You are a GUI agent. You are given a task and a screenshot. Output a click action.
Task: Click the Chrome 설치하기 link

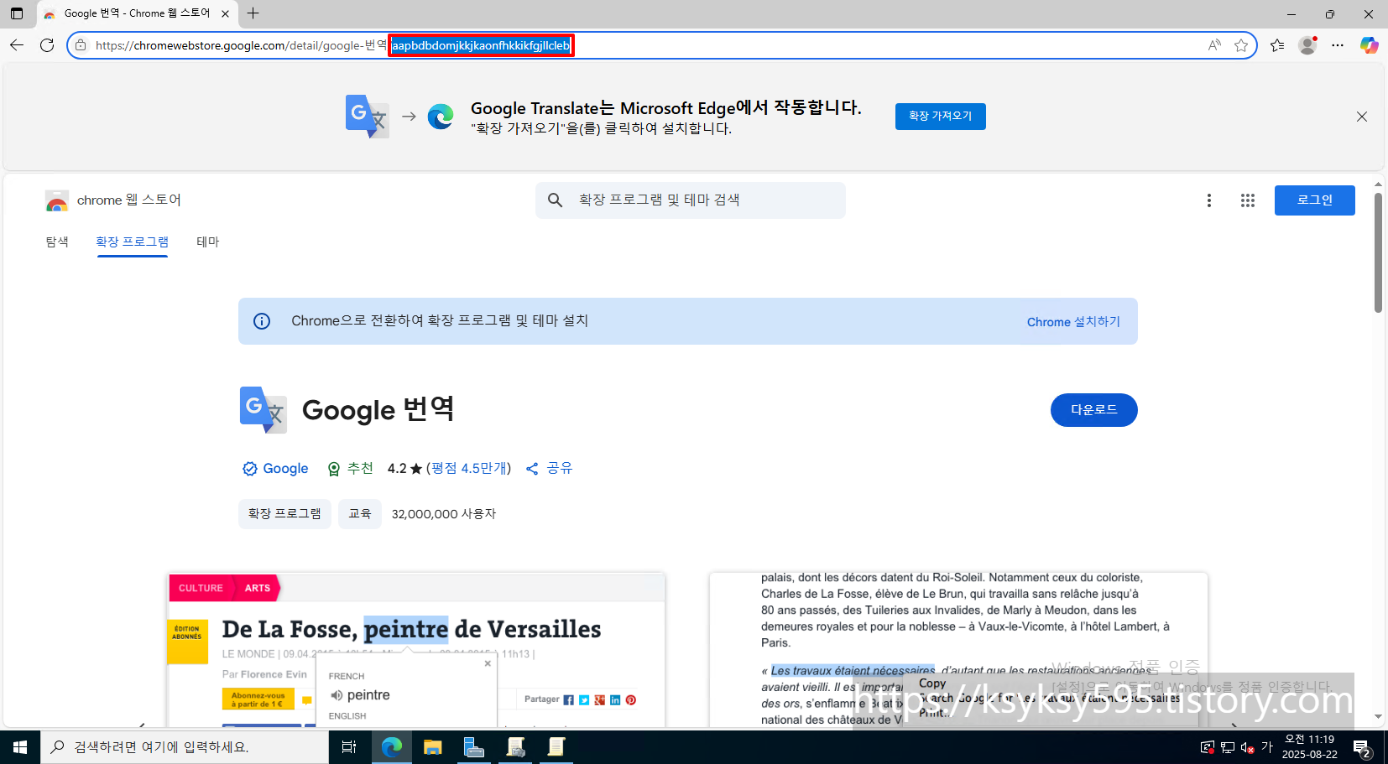point(1073,322)
